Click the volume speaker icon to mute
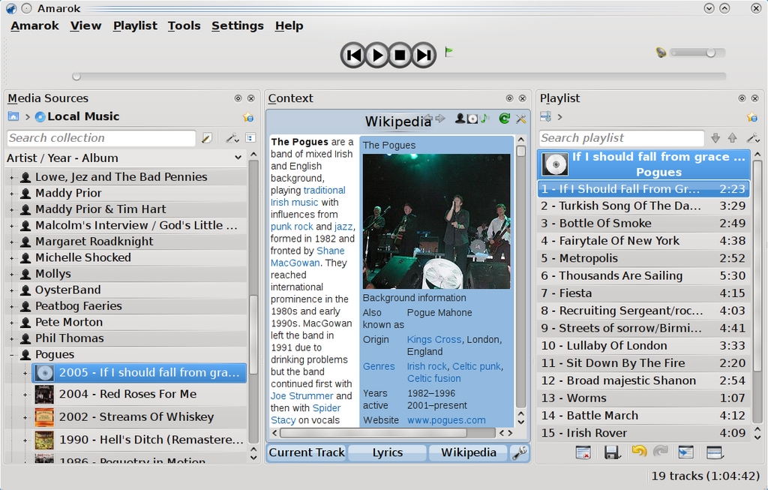The width and height of the screenshot is (768, 490). [661, 53]
